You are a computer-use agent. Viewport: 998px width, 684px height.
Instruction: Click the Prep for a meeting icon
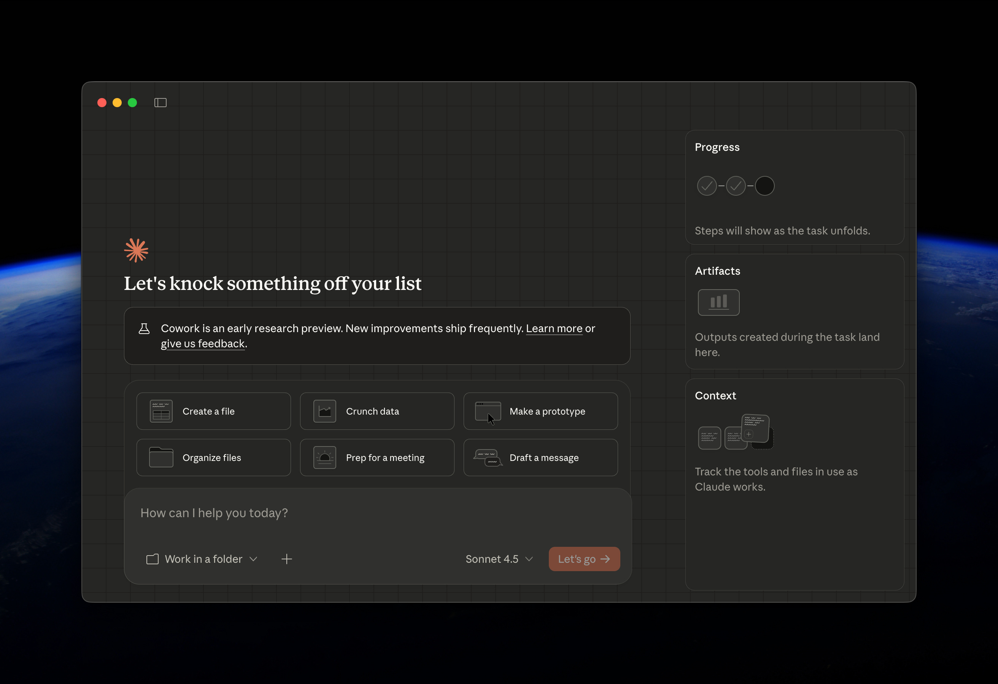(x=325, y=458)
